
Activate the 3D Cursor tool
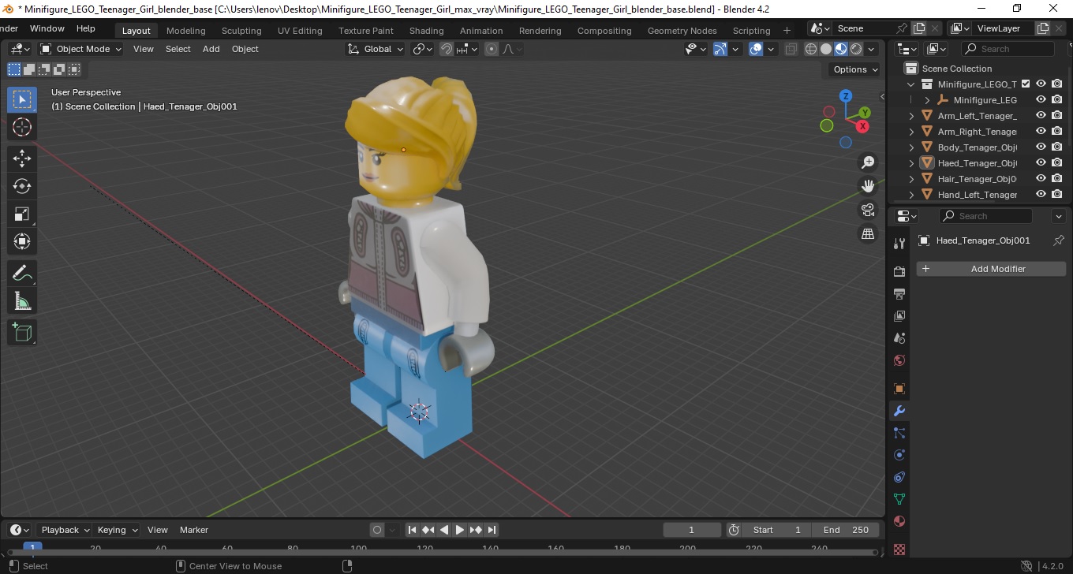22,127
